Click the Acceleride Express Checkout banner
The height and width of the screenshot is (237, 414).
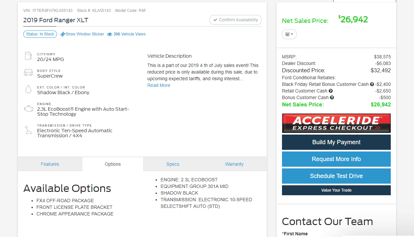[336, 123]
